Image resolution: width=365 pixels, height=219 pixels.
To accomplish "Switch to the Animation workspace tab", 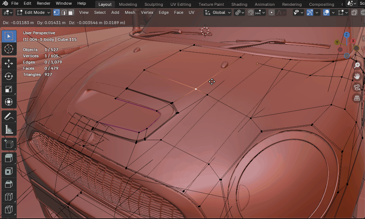I will (265, 4).
